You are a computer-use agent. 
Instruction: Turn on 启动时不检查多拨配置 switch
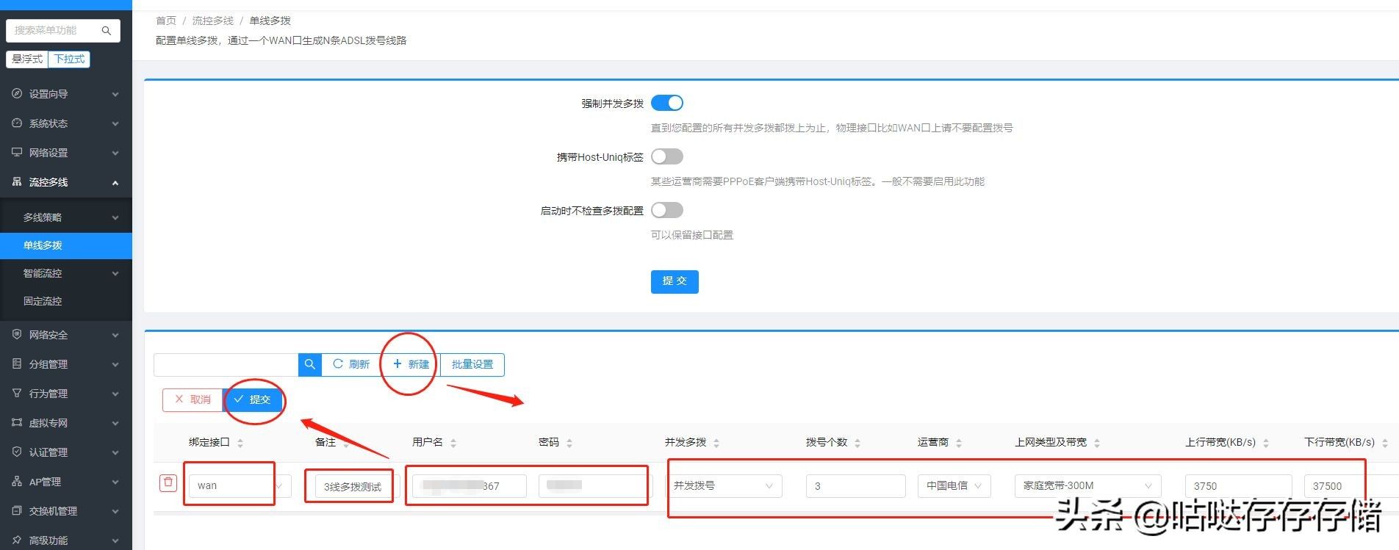coord(667,211)
